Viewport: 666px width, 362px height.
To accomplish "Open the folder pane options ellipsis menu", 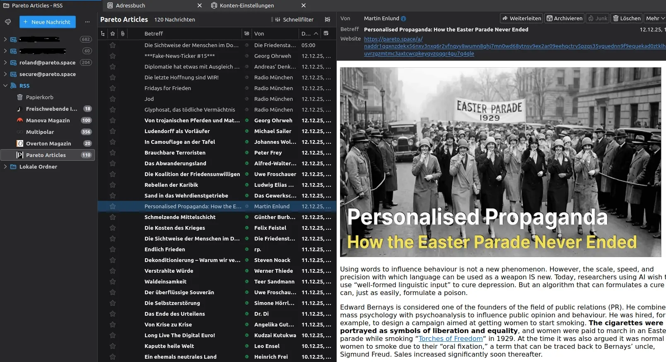I will (87, 22).
